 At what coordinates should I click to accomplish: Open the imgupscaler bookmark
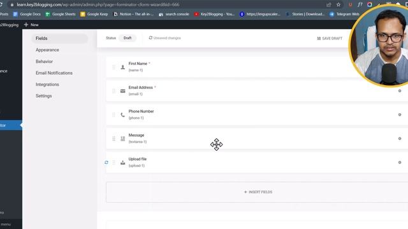(260, 14)
